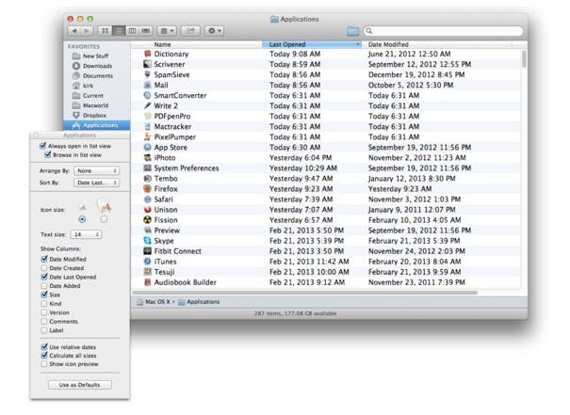Select the small icon size radio button
570x415 pixels.
pyautogui.click(x=82, y=219)
